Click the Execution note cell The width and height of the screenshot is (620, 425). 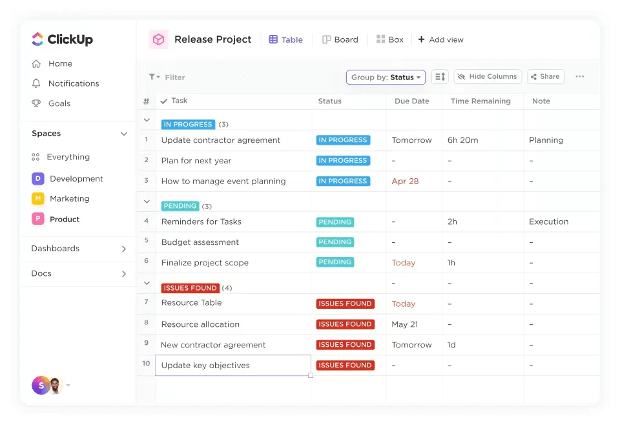pos(549,222)
